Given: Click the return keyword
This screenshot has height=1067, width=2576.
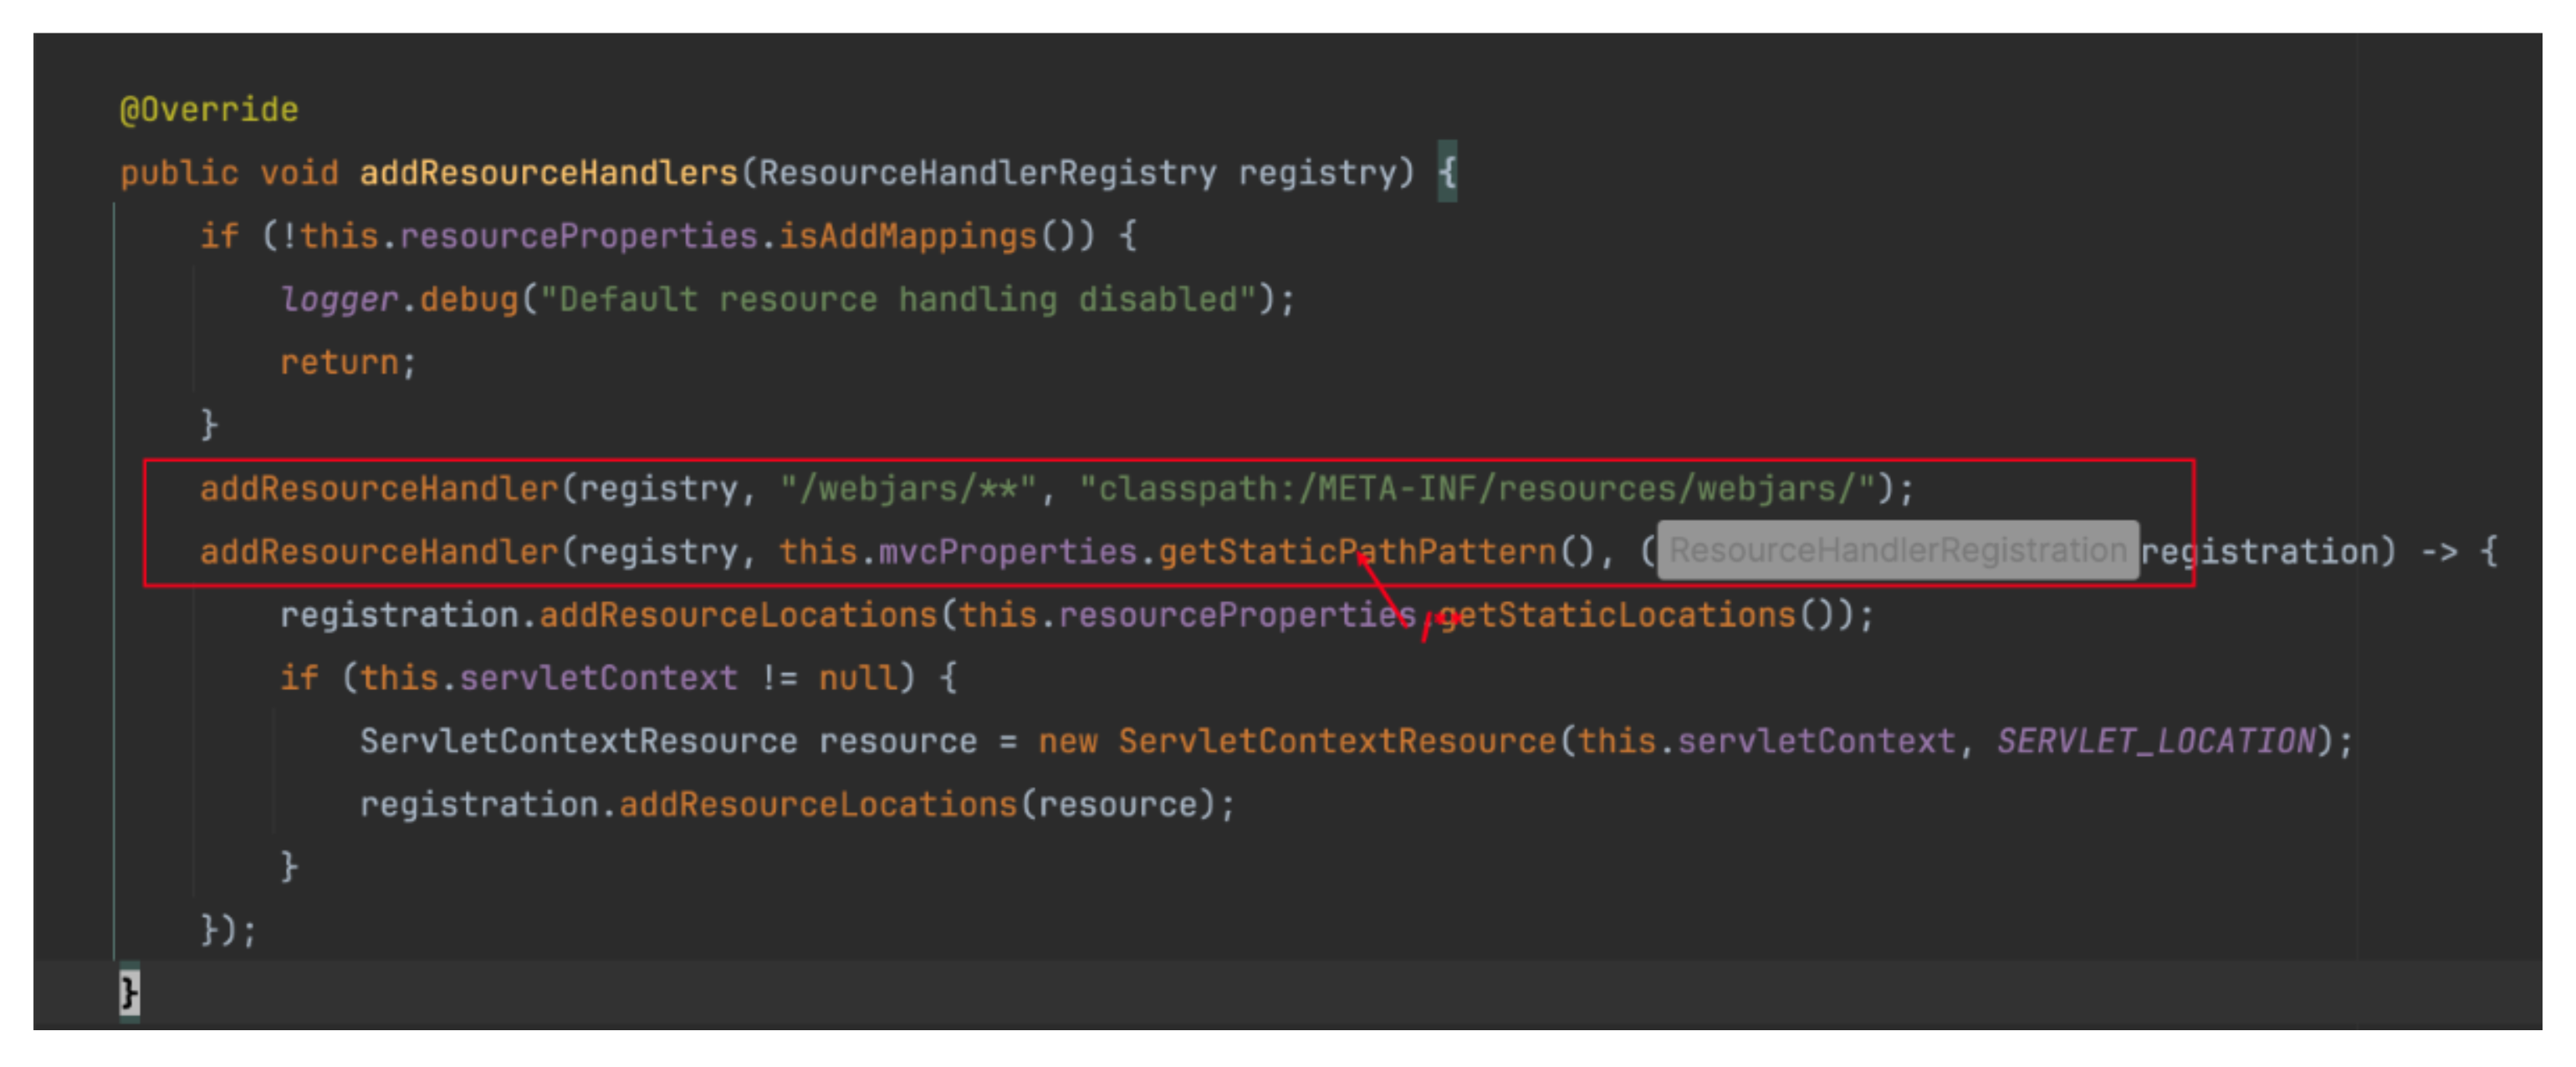Looking at the screenshot, I should [339, 362].
